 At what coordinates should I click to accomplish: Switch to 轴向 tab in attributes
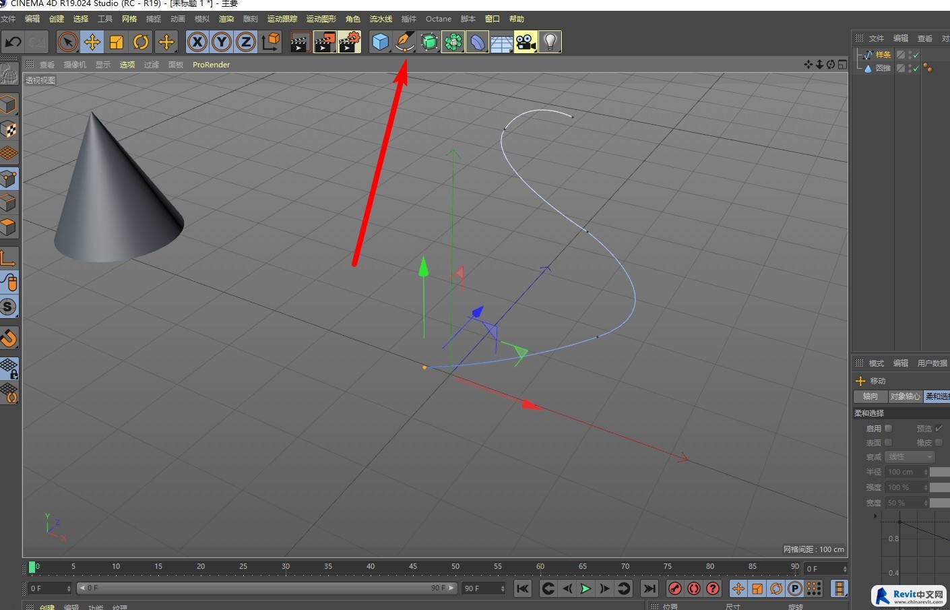coord(870,396)
